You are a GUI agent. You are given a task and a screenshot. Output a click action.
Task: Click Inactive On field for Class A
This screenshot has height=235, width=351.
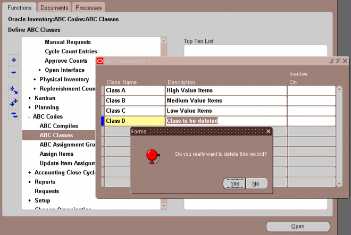[311, 90]
